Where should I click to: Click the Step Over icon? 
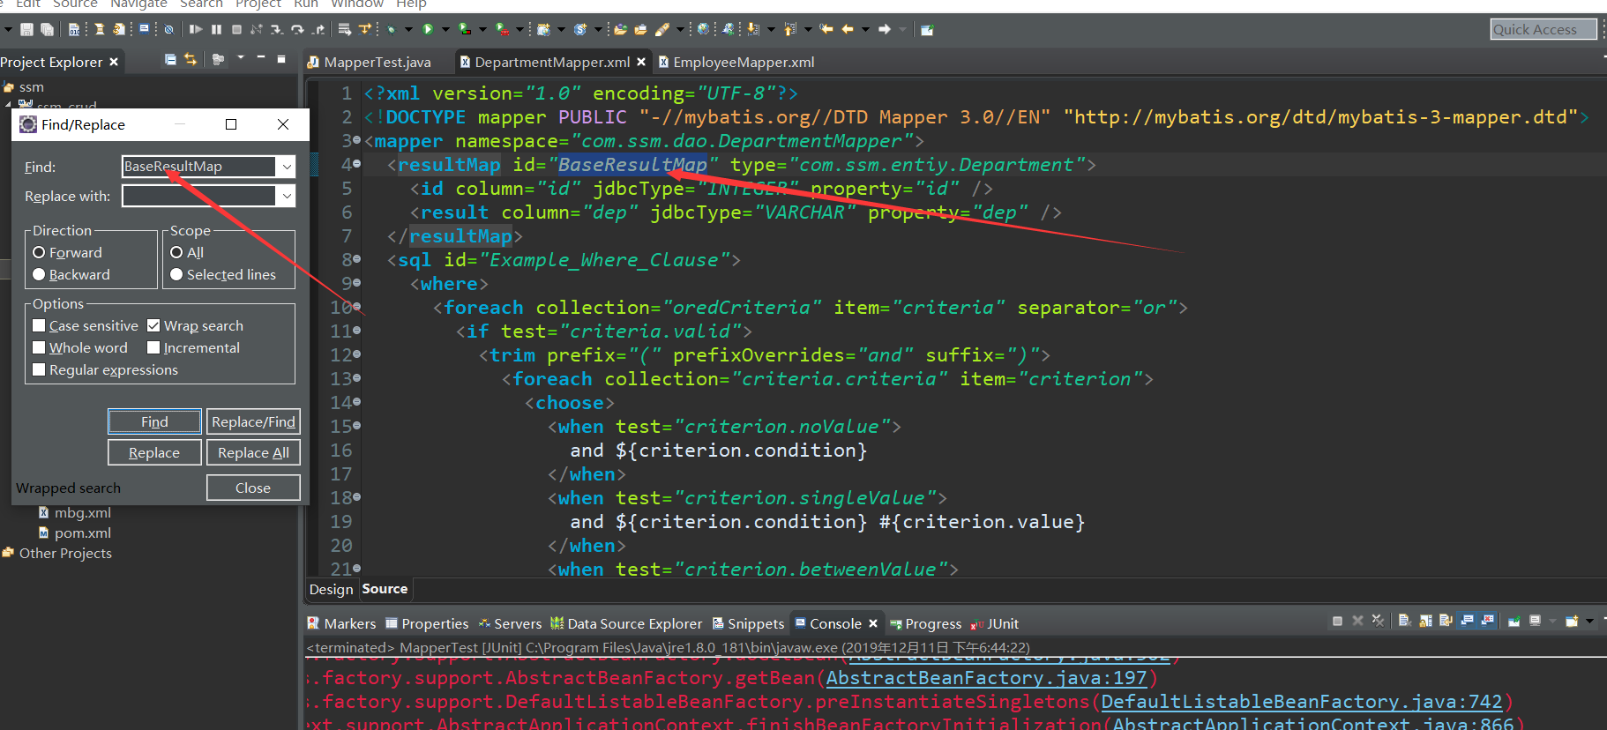pyautogui.click(x=297, y=29)
